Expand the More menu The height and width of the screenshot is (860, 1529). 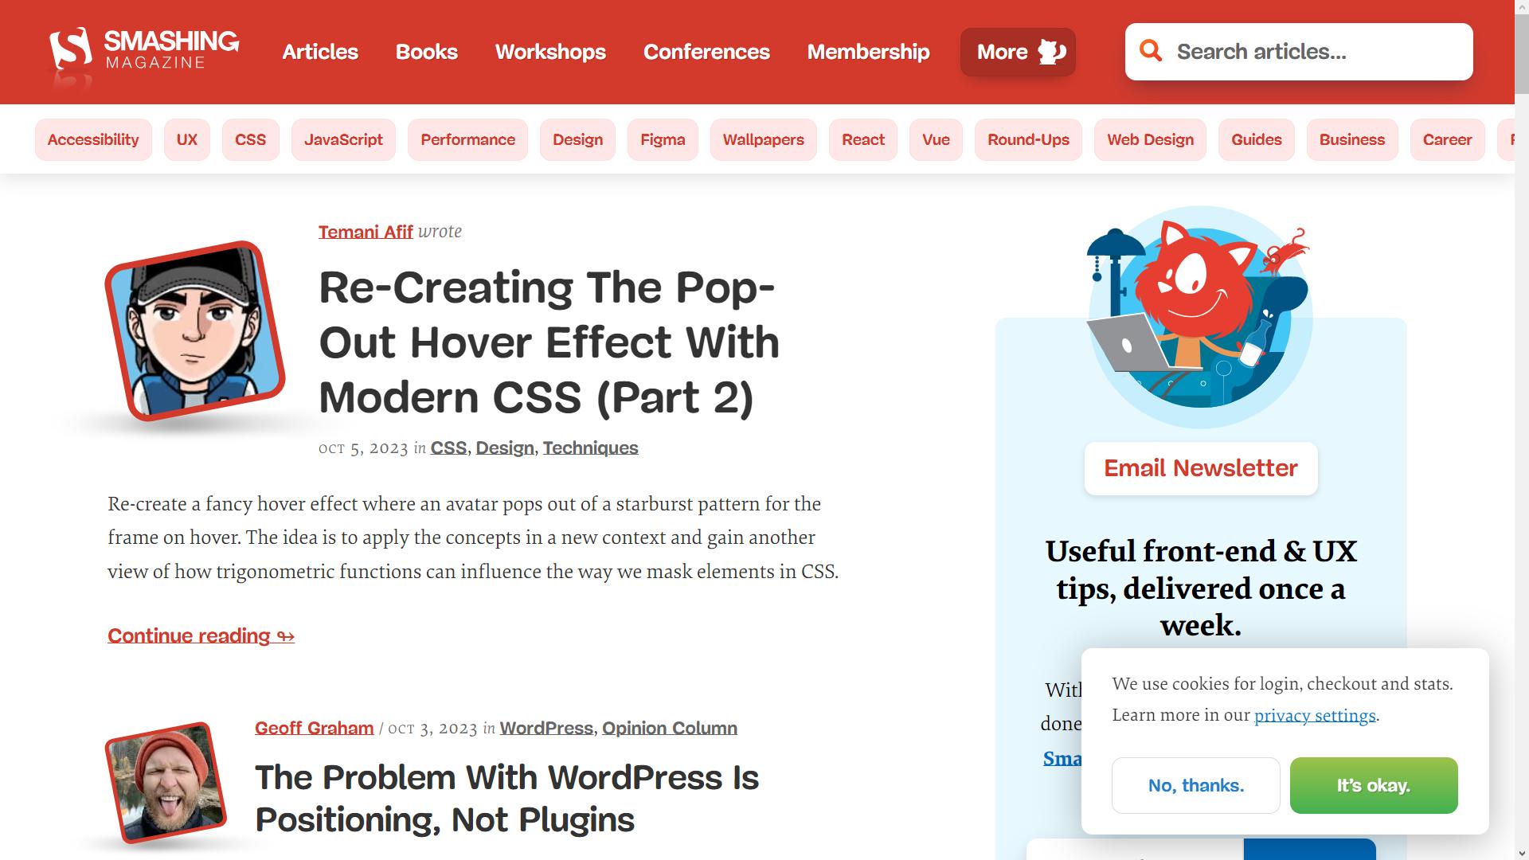coord(1018,52)
